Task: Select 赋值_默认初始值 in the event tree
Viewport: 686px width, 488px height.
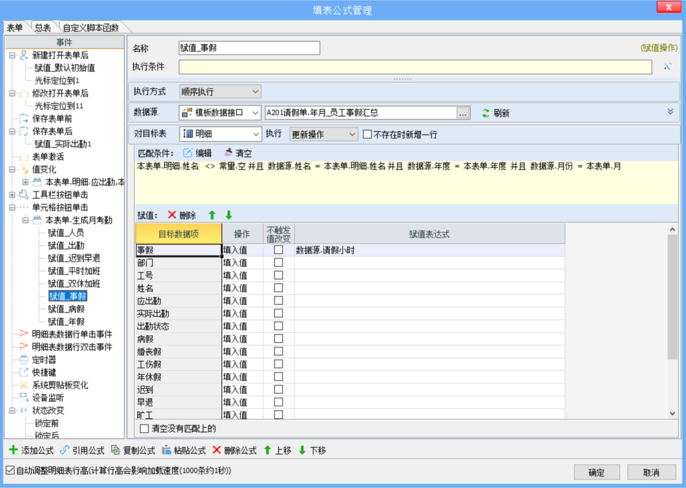Action: tap(65, 68)
